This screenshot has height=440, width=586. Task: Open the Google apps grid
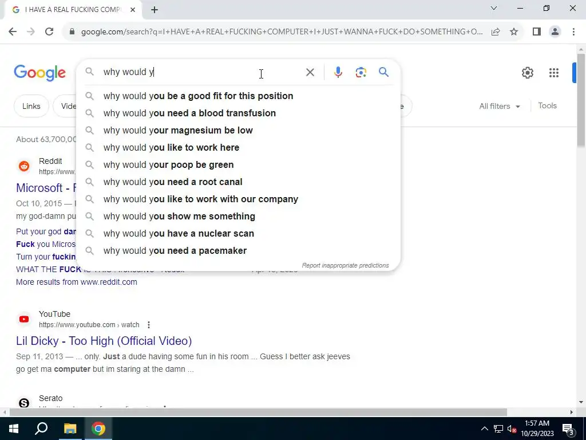click(x=553, y=73)
